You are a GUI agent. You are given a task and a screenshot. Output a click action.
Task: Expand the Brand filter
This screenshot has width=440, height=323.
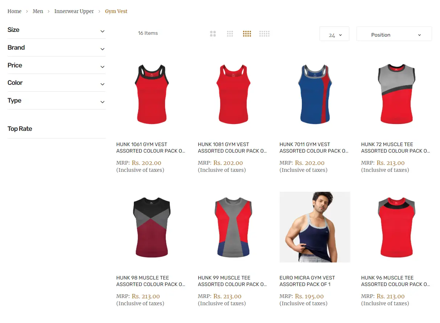click(57, 48)
